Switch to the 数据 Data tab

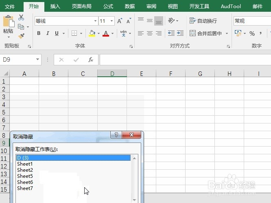point(130,6)
